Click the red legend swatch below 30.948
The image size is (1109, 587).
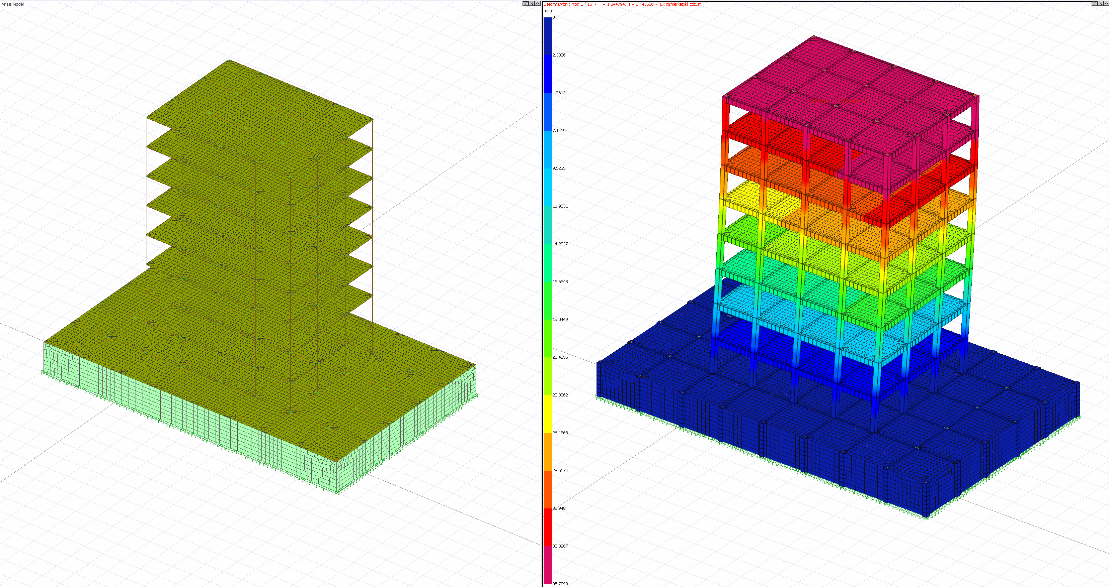pos(547,527)
